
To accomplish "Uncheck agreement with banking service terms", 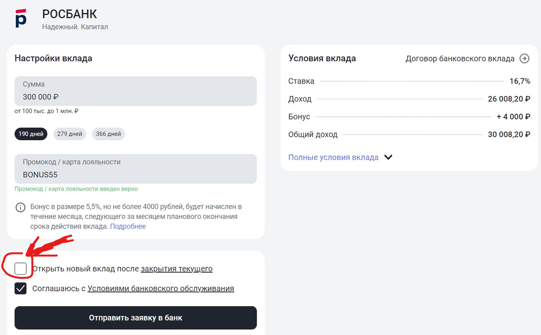I will [x=21, y=289].
